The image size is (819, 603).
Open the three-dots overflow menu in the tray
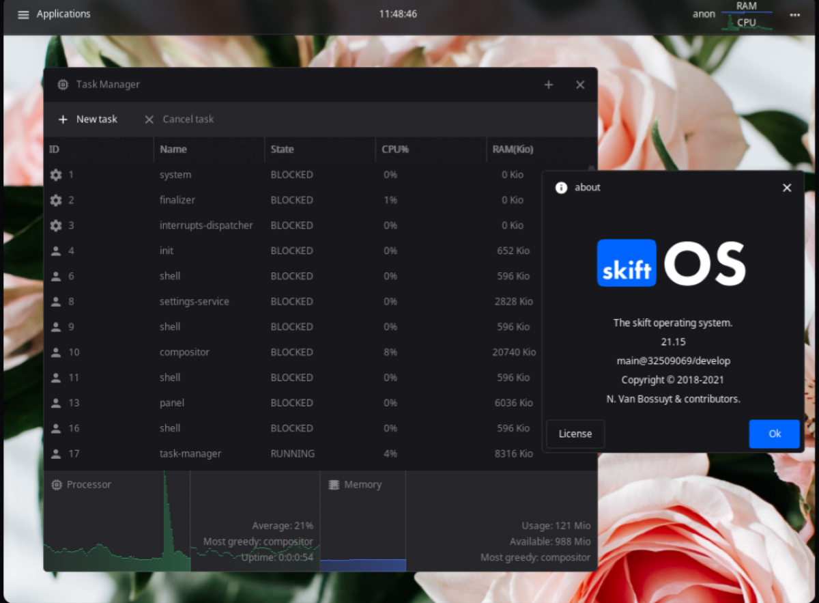point(794,14)
